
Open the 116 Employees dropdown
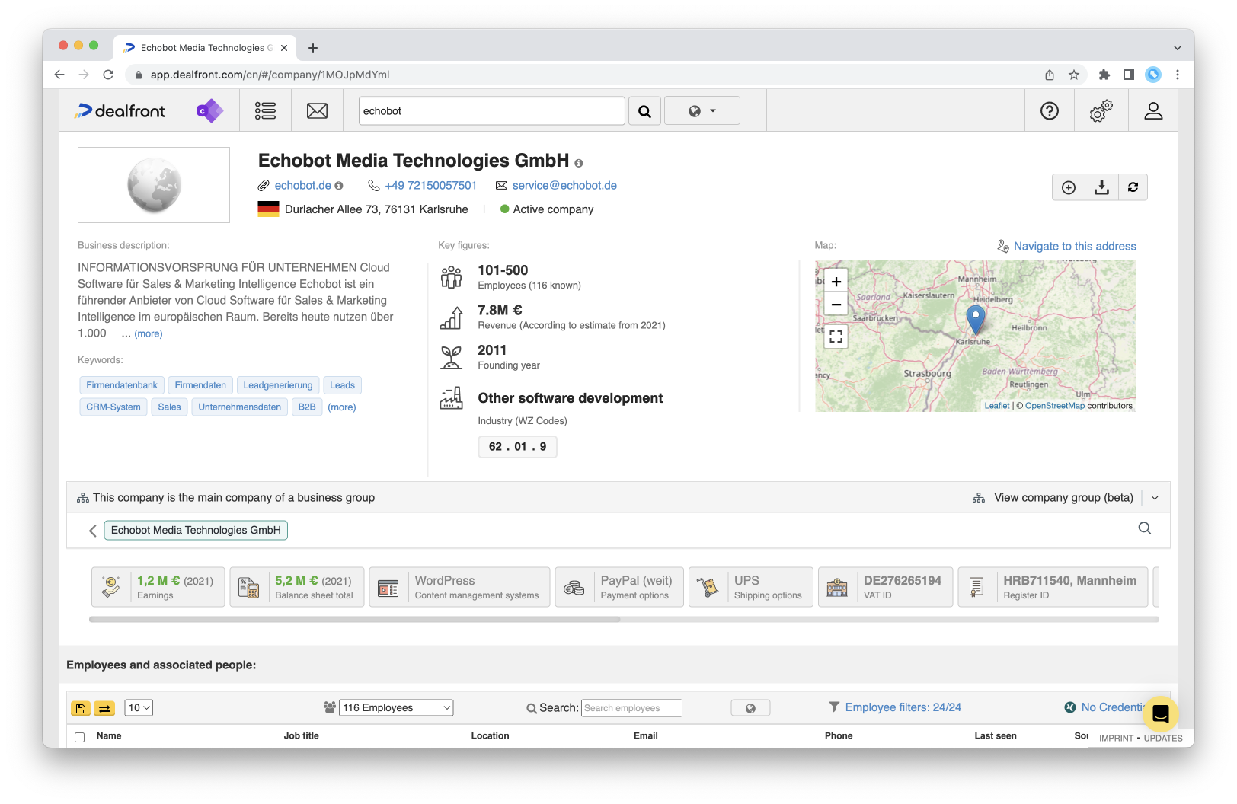tap(396, 708)
